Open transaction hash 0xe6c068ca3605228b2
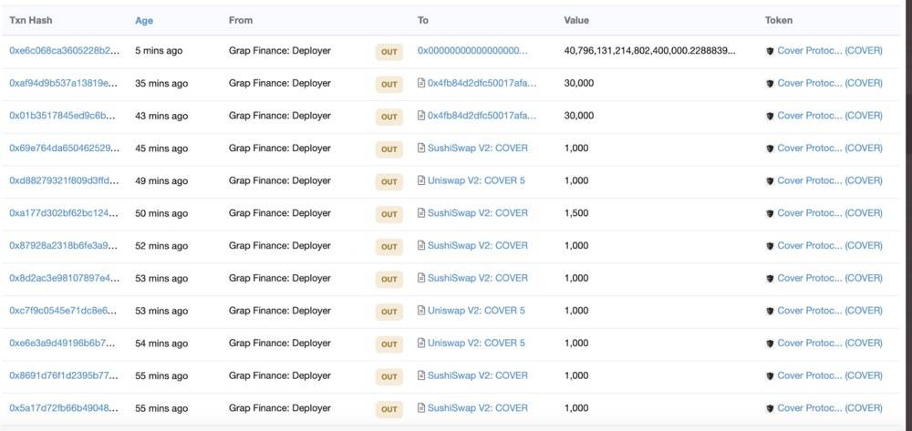Screen dimensions: 912x431 pyautogui.click(x=65, y=50)
